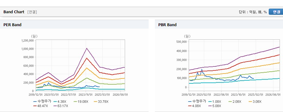Click the 800,000 y-axis label

pos(29,57)
